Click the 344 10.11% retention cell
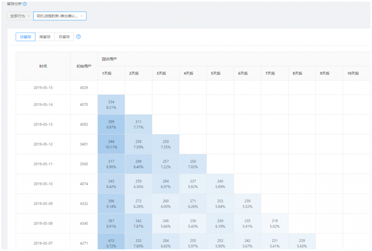Viewport: 372px width, 251px height. tap(111, 144)
